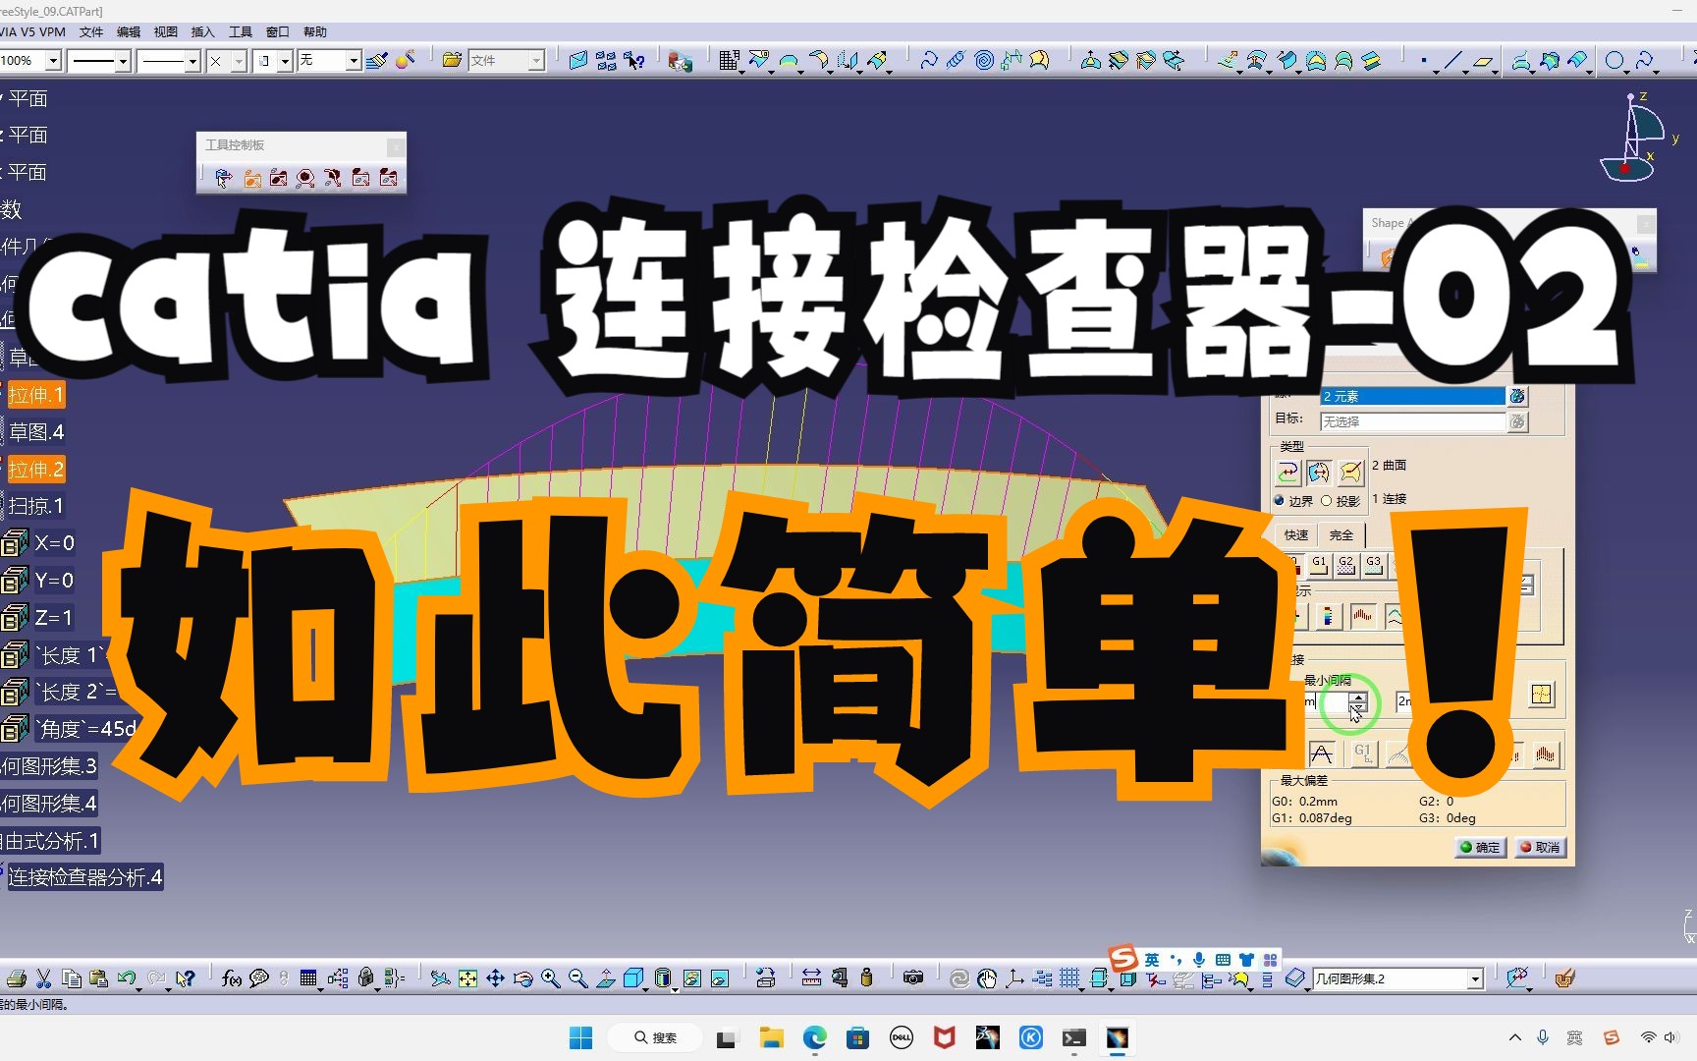Screen dimensions: 1697x1061
Task: Switch to the 快速 tab in the dialog
Action: click(1295, 535)
